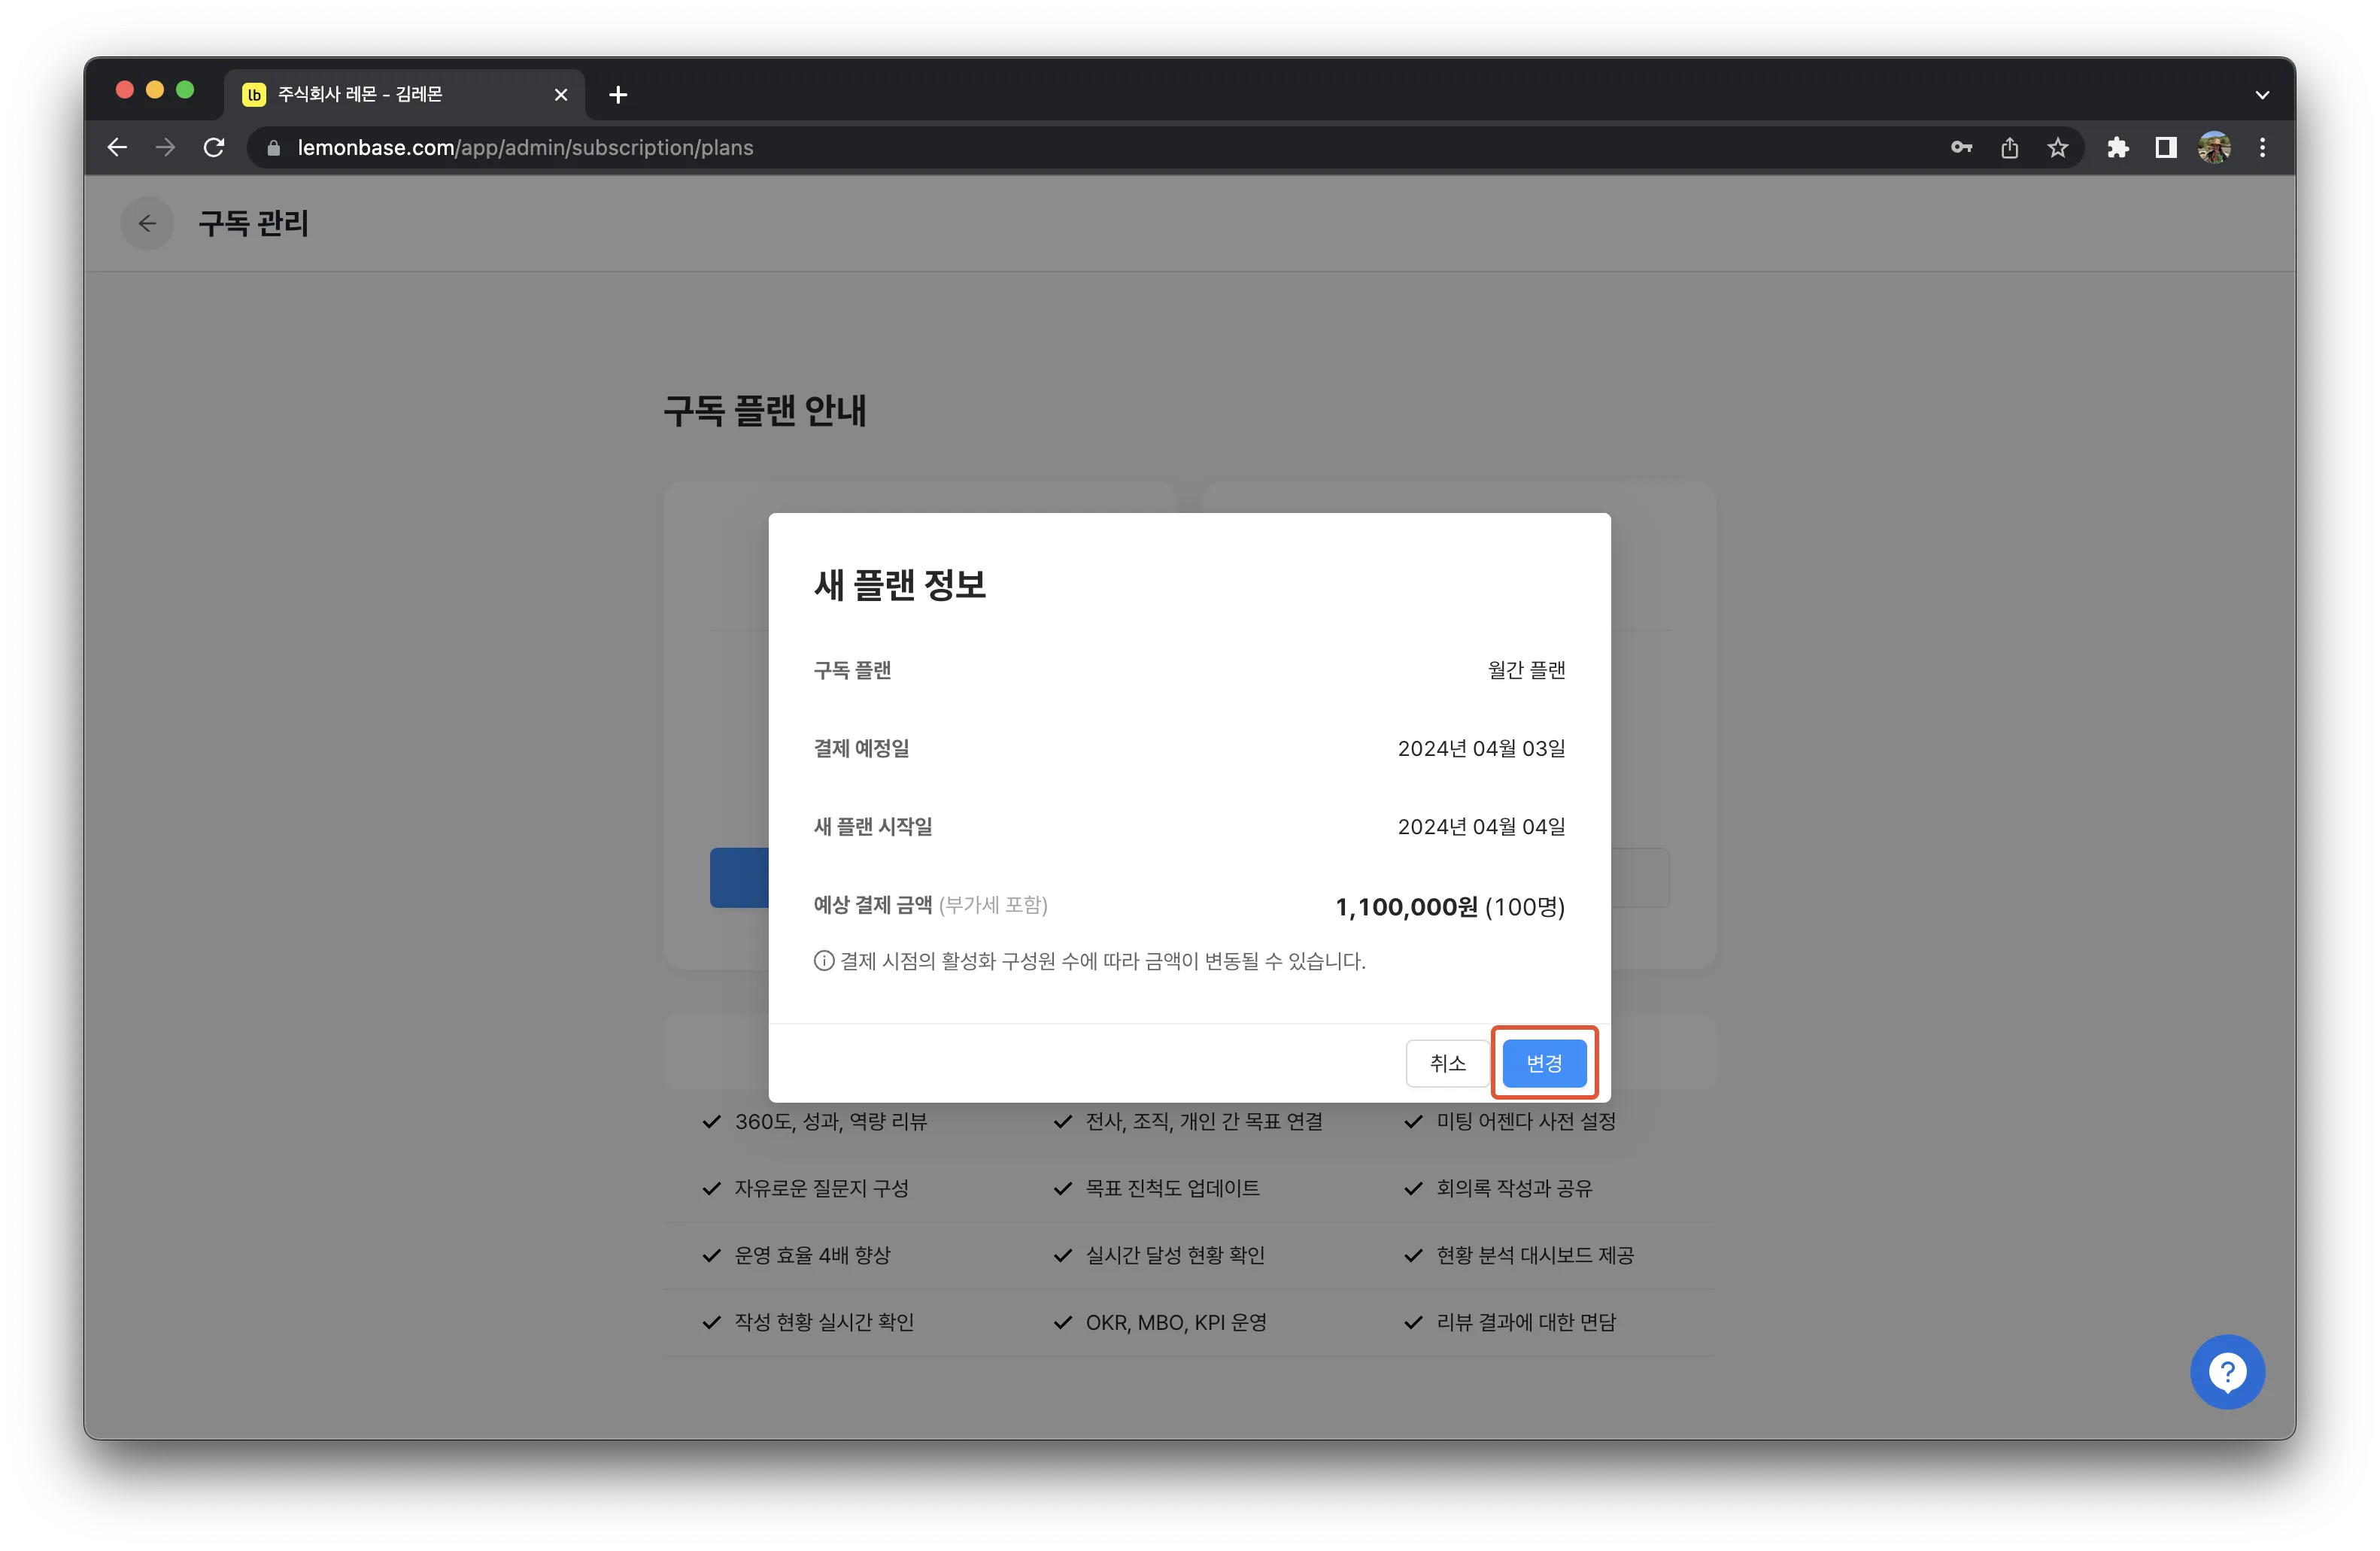2380x1551 pixels.
Task: Click the blue 변경 button
Action: (x=1543, y=1063)
